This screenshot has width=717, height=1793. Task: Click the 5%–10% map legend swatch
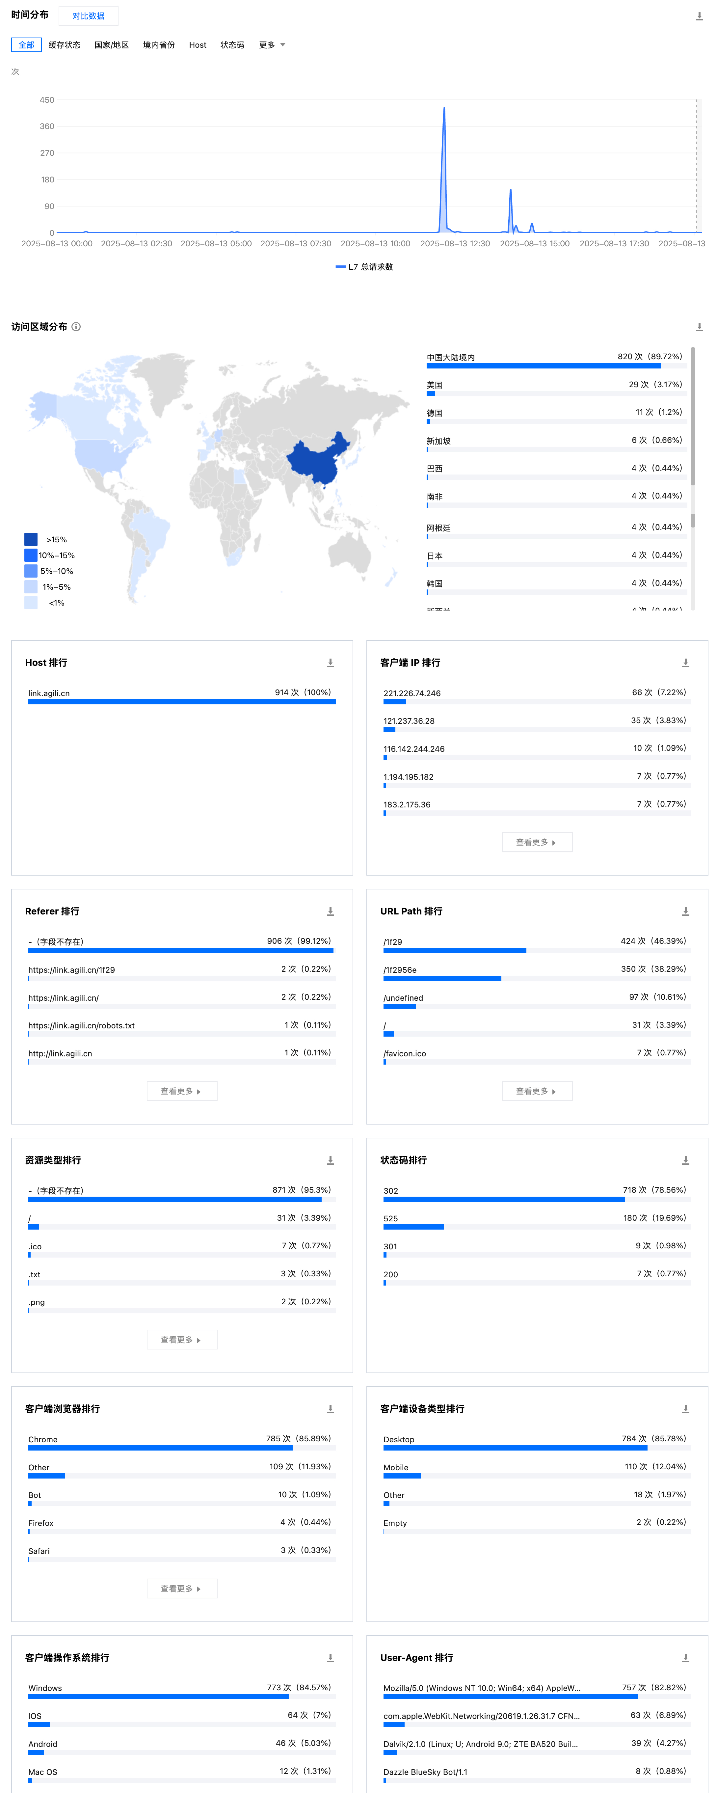coord(31,571)
